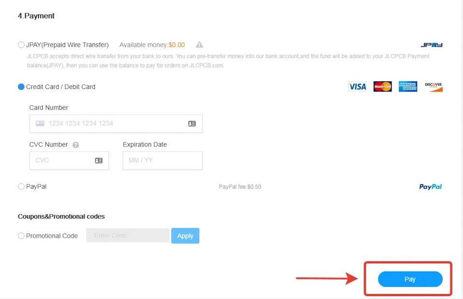Click the CVC help question mark icon

pyautogui.click(x=76, y=144)
